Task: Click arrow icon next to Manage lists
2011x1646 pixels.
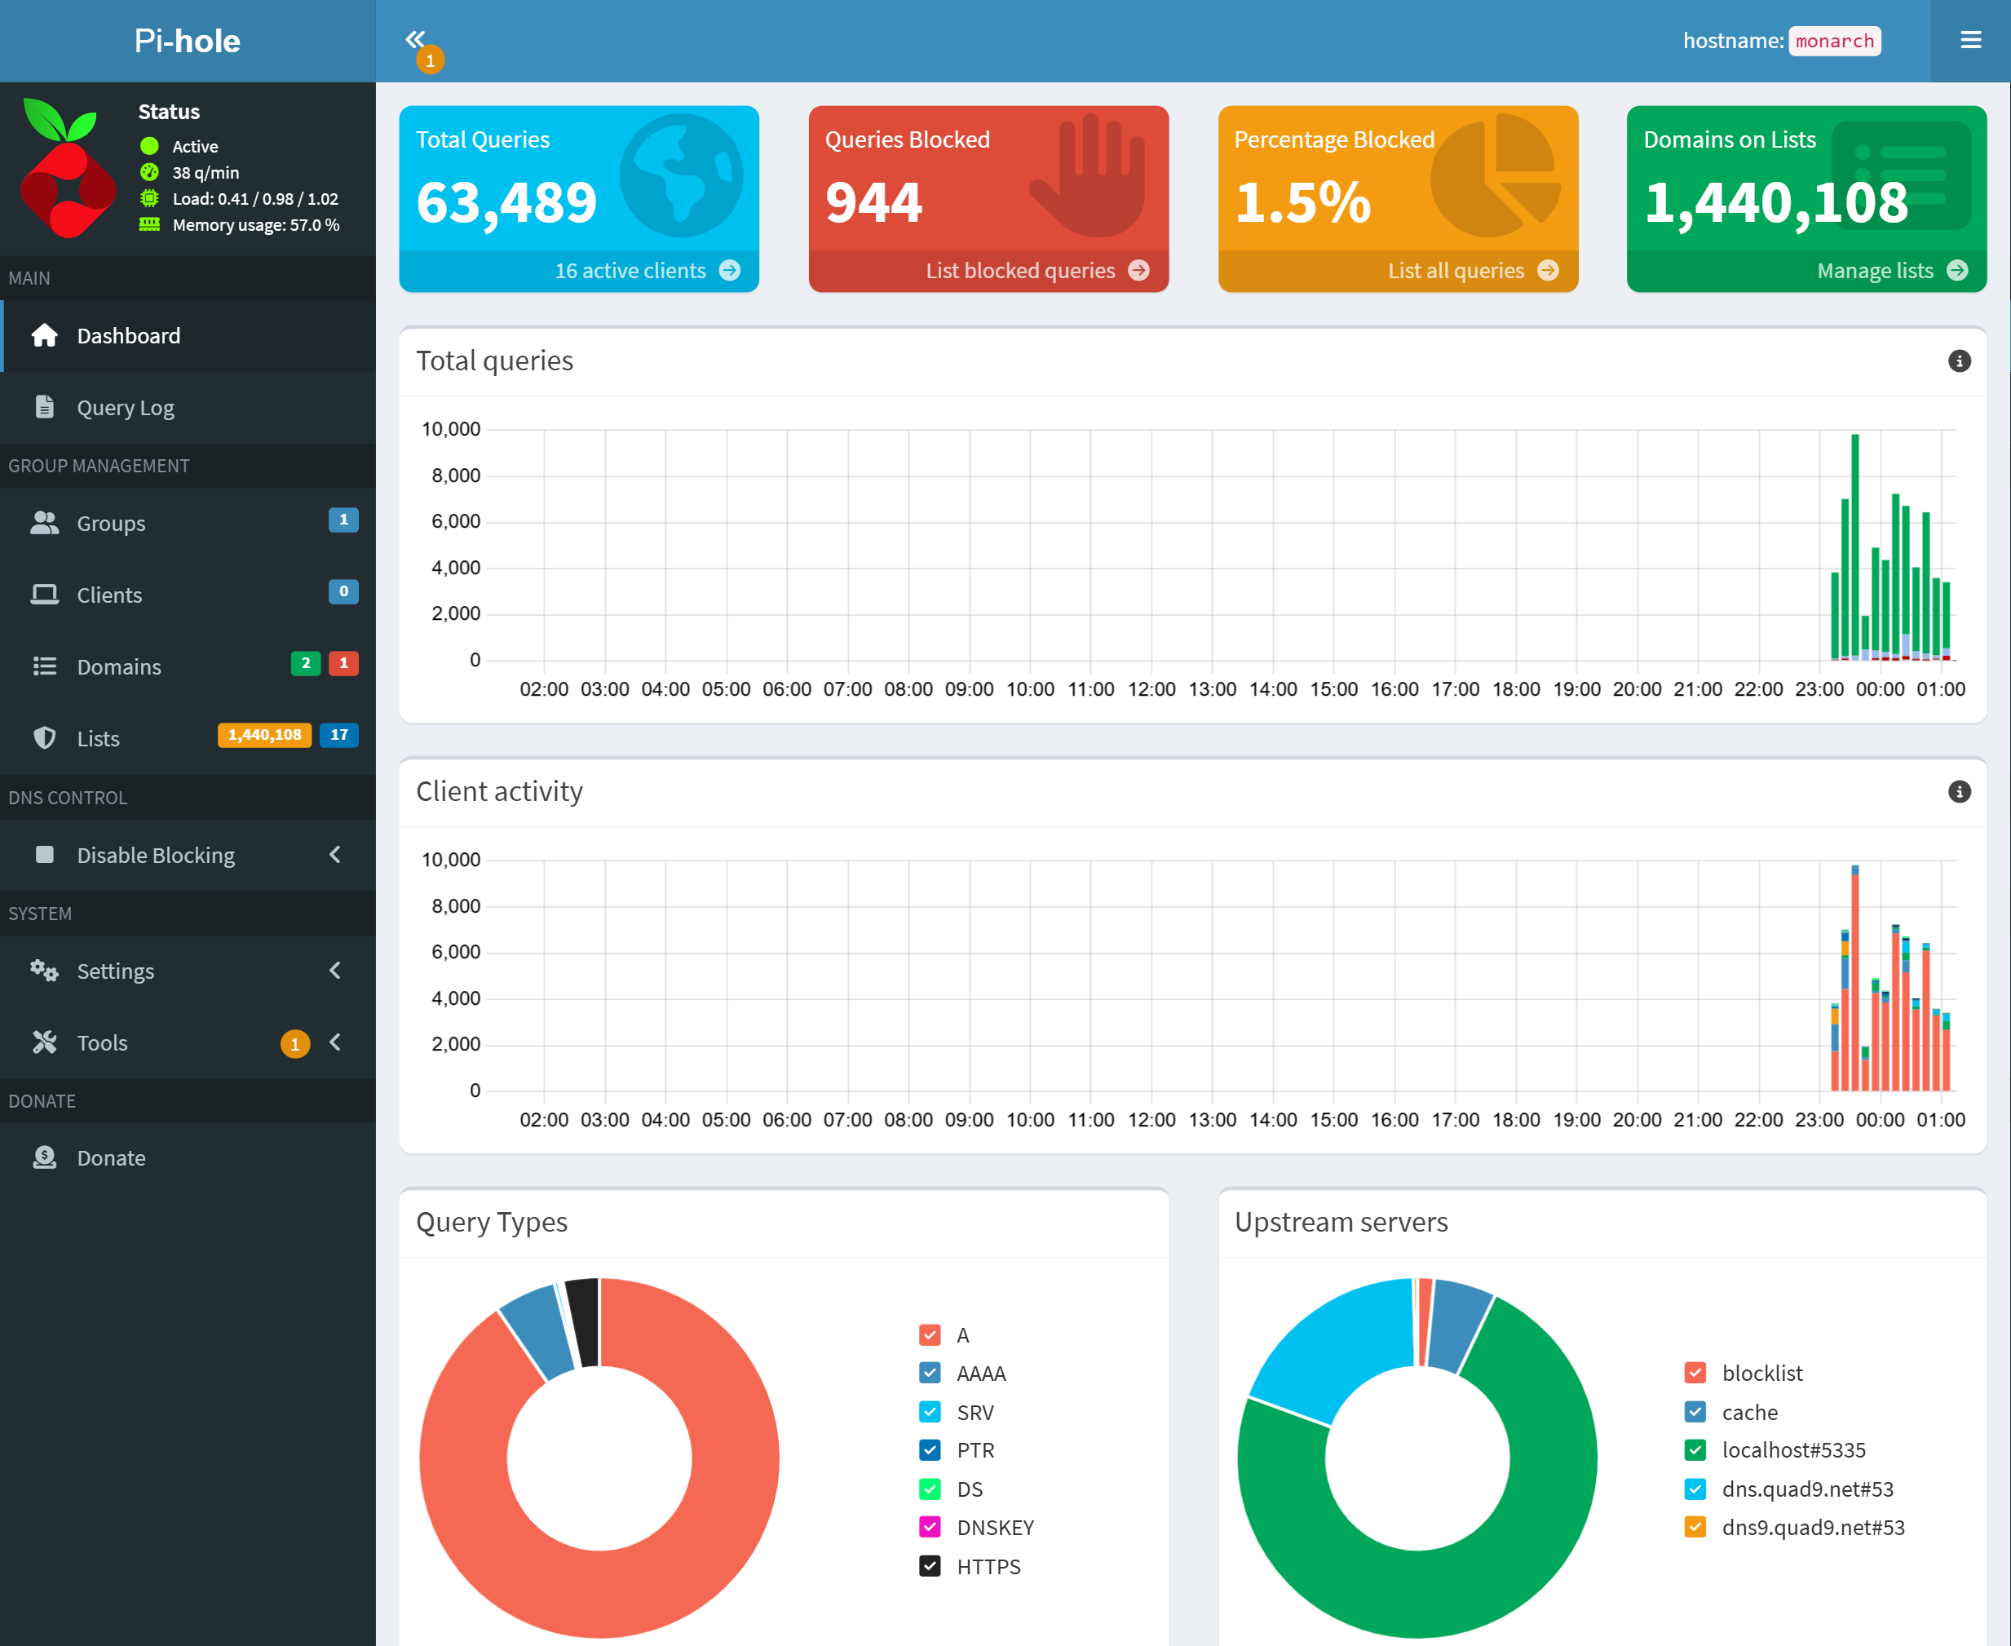Action: coord(1957,271)
